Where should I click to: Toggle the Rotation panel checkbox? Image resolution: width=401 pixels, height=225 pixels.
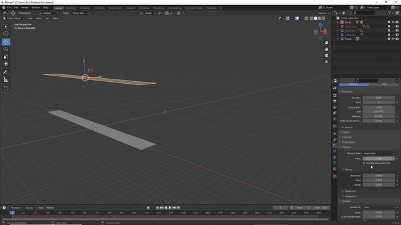click(343, 142)
